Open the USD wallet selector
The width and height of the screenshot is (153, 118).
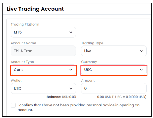(x=43, y=88)
